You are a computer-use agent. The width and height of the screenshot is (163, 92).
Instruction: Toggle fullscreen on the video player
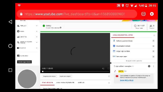point(108,68)
